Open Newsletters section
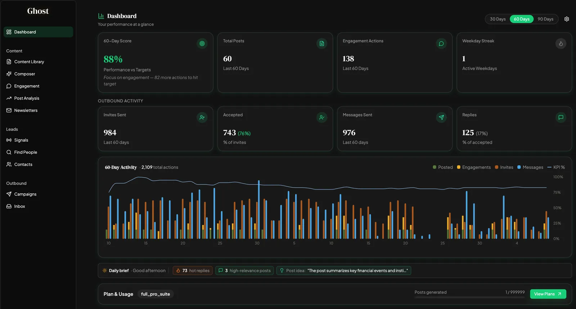Viewport: 576px width, 309px height. [x=38, y=111]
